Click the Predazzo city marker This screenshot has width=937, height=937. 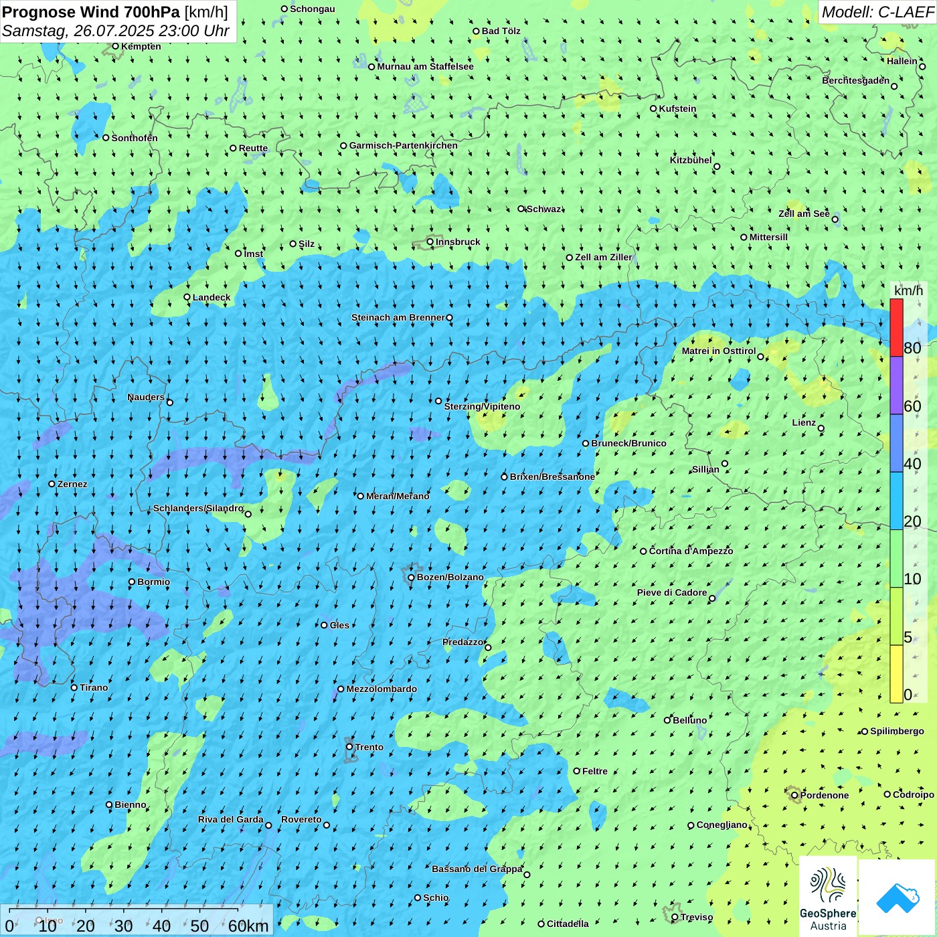pyautogui.click(x=488, y=647)
